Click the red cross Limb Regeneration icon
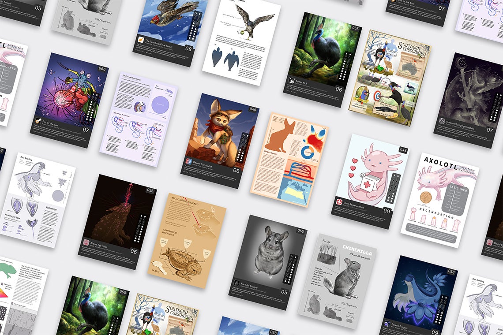Viewport: 503px width, 335px height. 339,201
